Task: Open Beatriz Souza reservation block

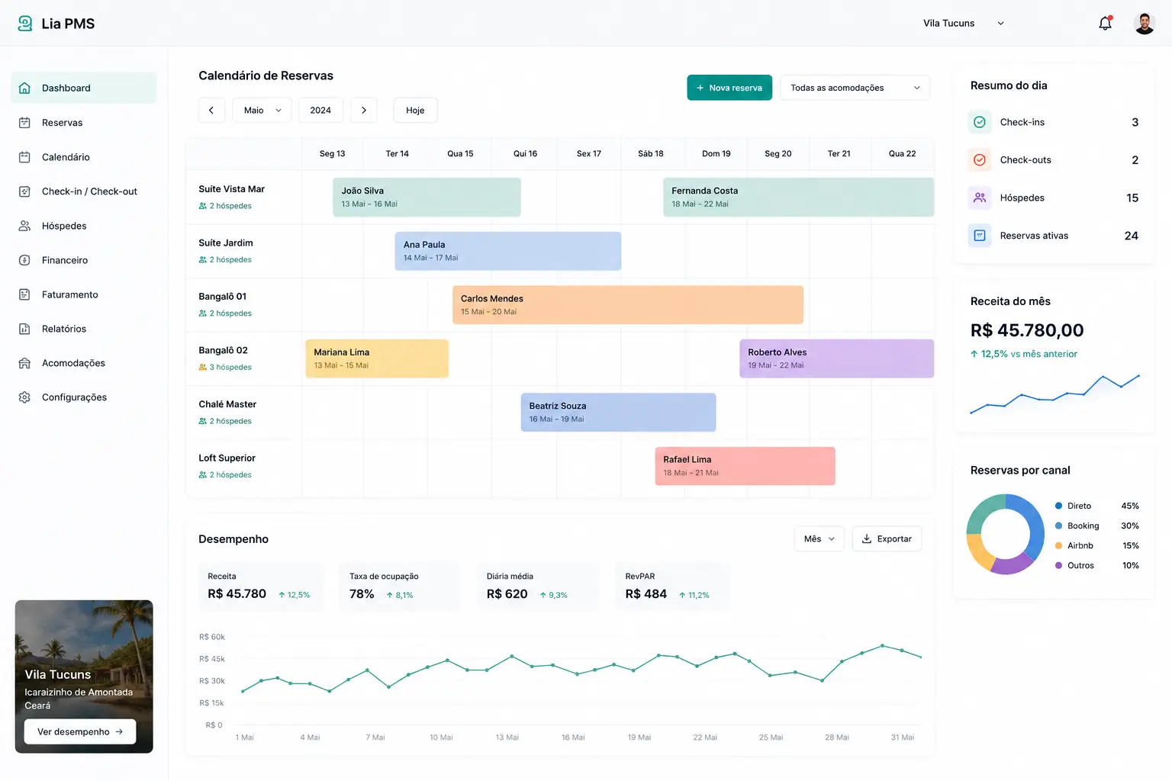Action: point(618,412)
